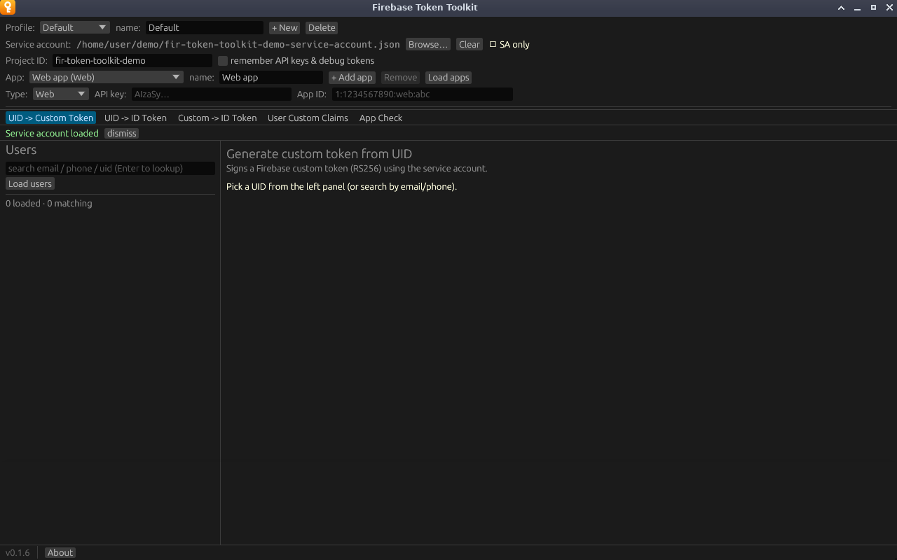897x560 pixels.
Task: Open the App Check tab
Action: point(381,118)
